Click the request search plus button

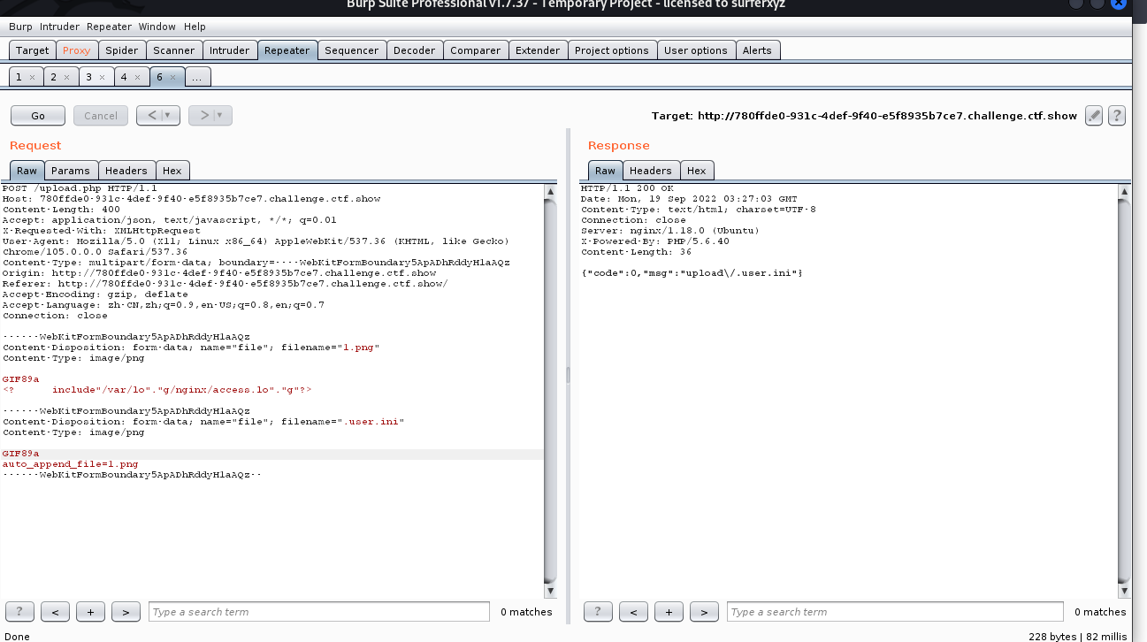click(90, 611)
